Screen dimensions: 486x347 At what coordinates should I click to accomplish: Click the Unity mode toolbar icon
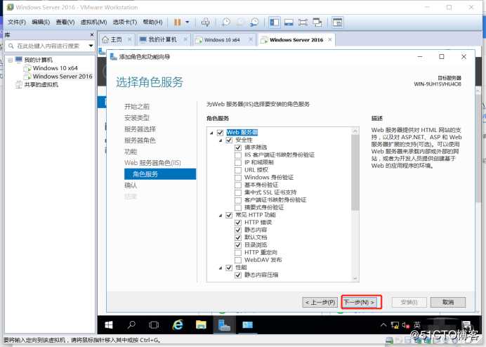317,22
